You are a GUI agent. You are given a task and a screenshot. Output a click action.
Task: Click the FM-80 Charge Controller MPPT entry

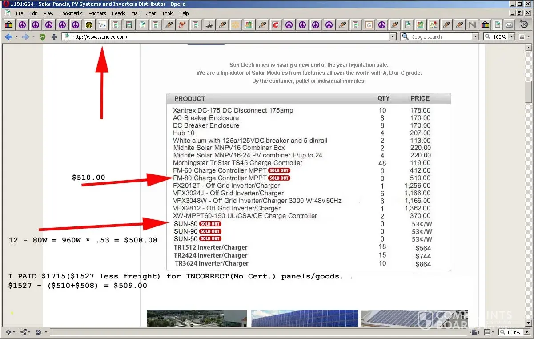pos(220,178)
